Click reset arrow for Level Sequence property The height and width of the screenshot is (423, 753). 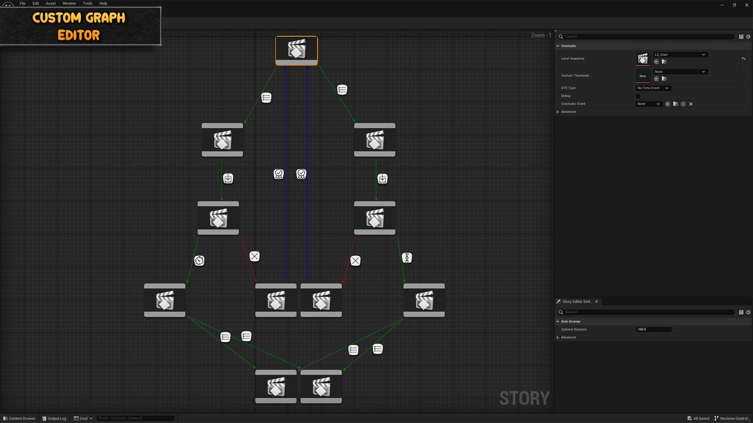tap(743, 59)
